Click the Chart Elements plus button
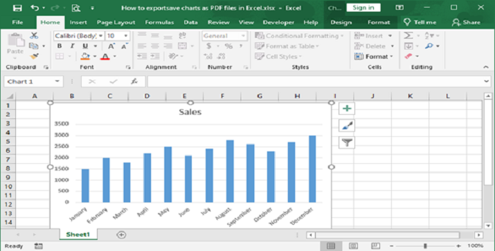The image size is (495, 251). 347,109
